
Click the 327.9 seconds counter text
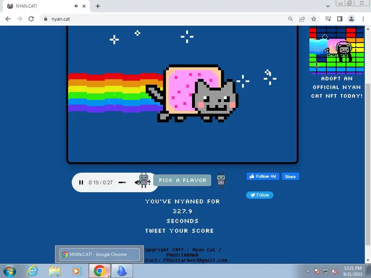[183, 211]
